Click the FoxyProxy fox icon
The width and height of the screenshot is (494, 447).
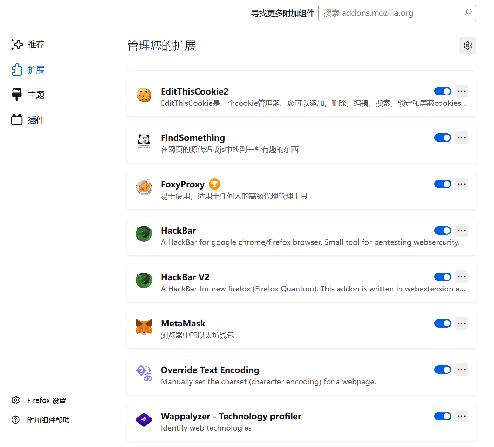[144, 188]
